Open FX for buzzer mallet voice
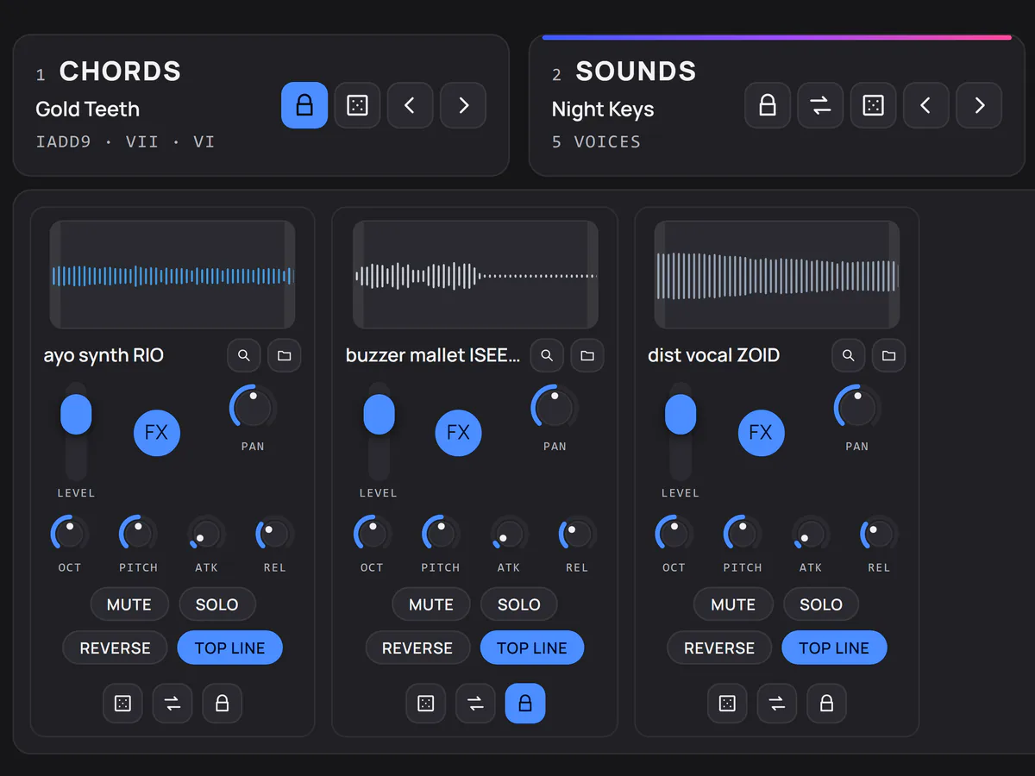 pos(459,432)
